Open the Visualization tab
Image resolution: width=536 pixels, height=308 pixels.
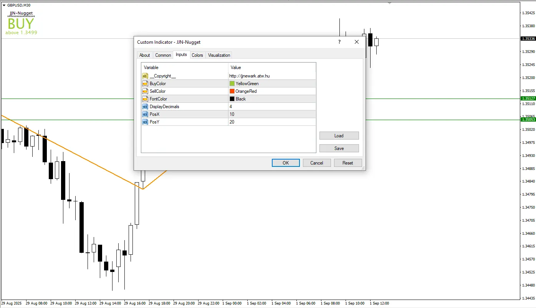(219, 55)
